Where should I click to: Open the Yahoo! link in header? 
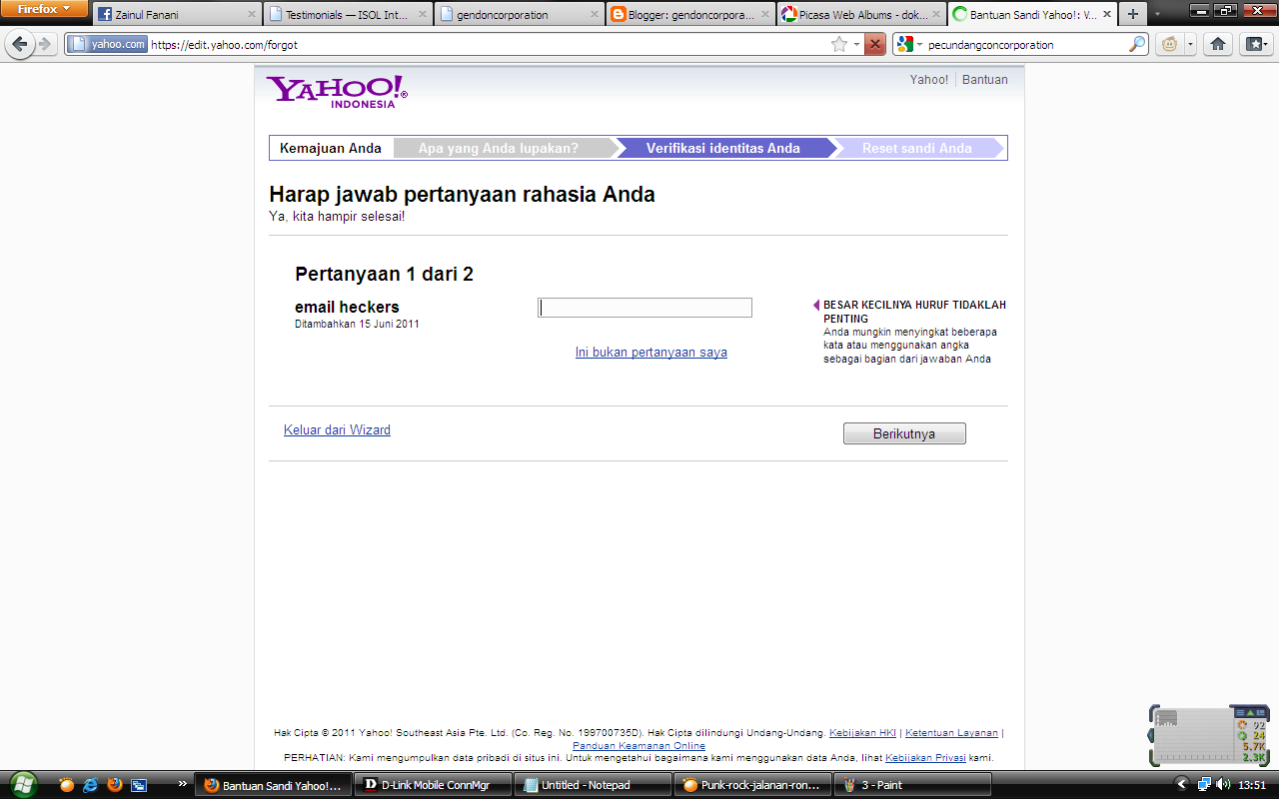pyautogui.click(x=929, y=80)
